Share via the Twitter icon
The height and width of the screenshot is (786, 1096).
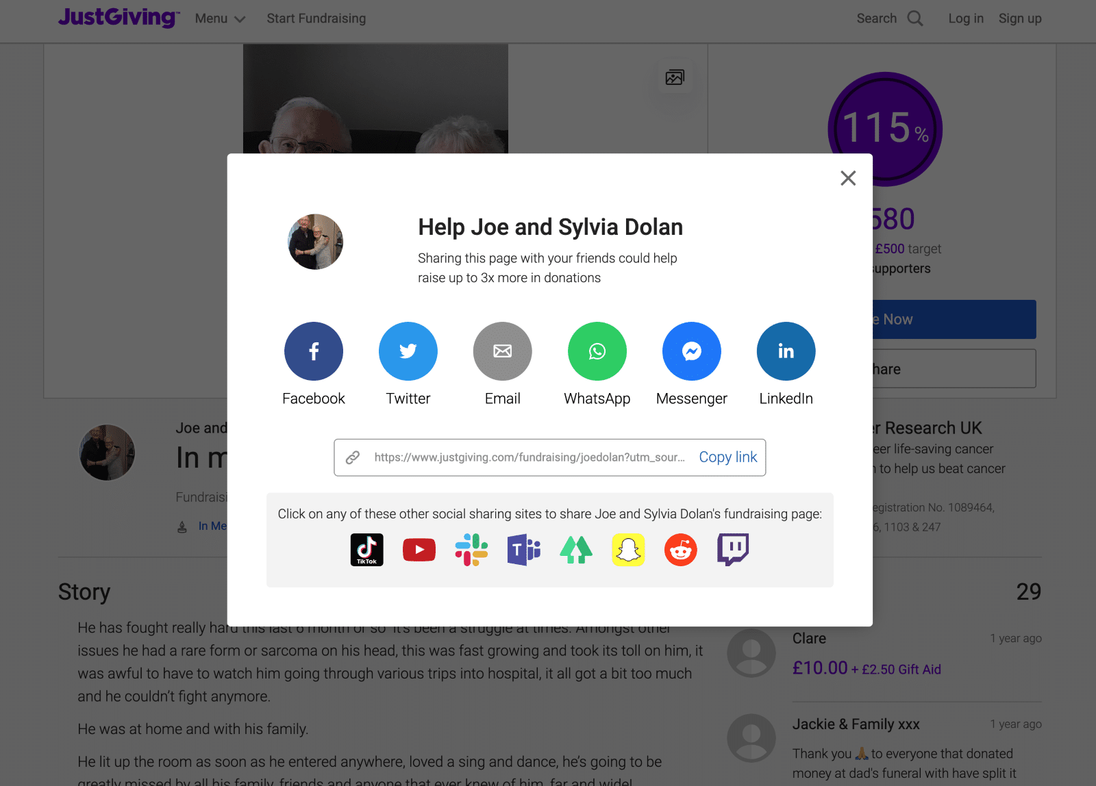pos(408,351)
